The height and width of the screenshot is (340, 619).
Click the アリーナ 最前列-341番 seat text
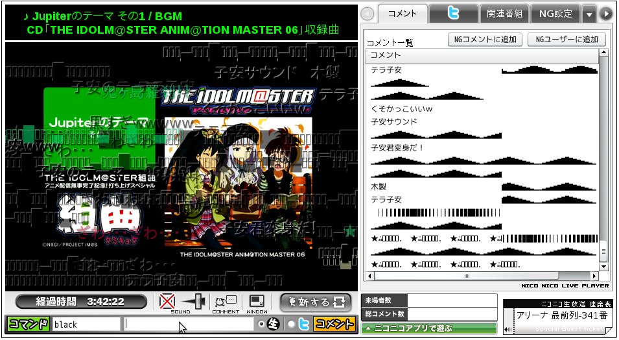coord(562,315)
